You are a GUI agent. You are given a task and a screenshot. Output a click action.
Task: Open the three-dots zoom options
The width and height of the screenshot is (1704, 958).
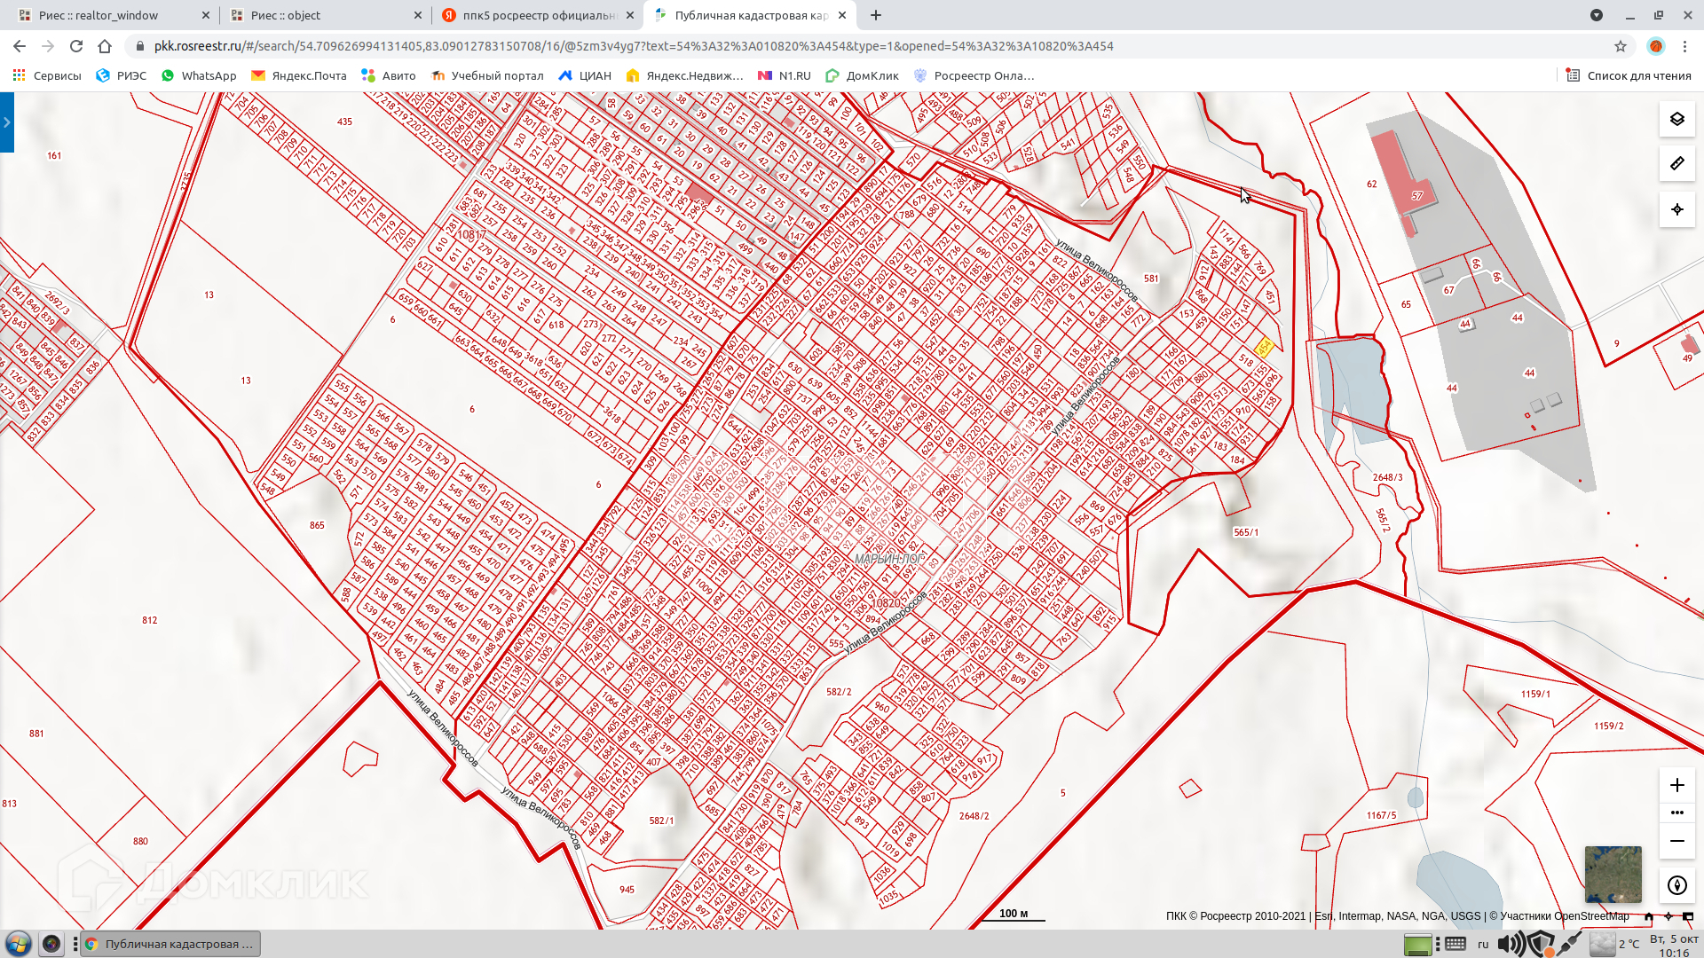click(x=1676, y=813)
